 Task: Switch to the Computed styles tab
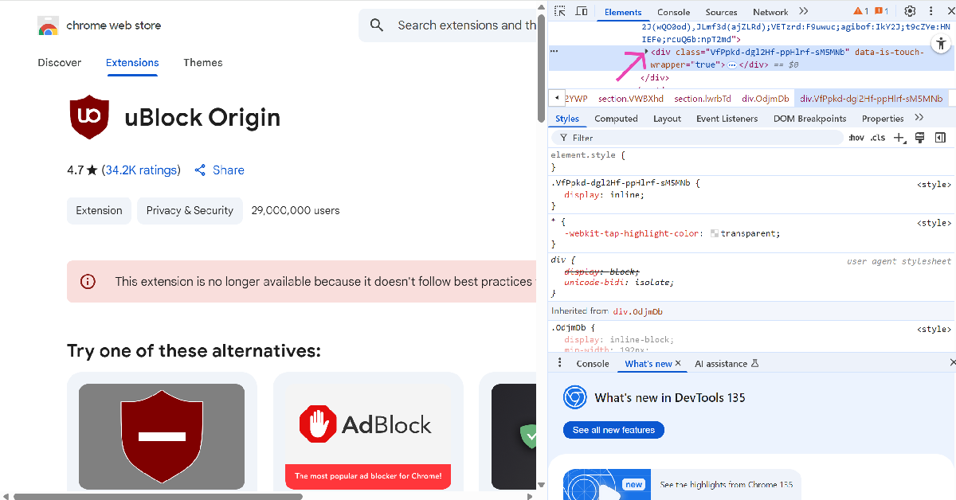point(616,119)
